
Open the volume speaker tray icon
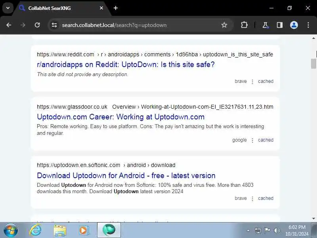pos(277,230)
